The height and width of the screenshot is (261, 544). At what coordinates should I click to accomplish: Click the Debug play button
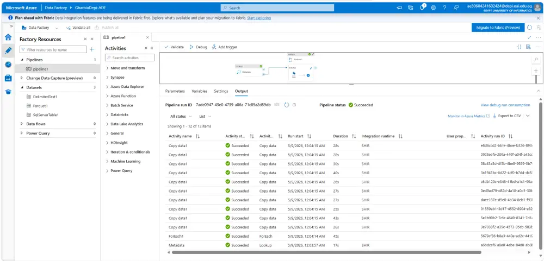click(x=198, y=47)
